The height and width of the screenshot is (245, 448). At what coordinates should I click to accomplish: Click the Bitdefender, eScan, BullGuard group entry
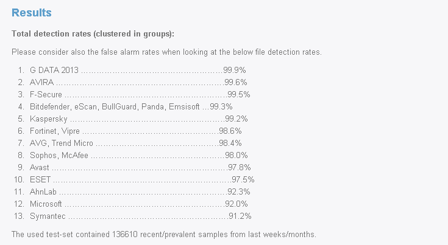[x=116, y=106]
